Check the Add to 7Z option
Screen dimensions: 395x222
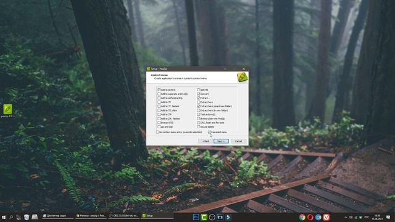click(x=159, y=102)
